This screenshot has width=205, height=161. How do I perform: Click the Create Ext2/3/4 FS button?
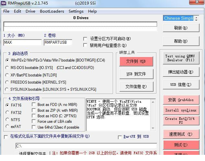tap(181, 121)
